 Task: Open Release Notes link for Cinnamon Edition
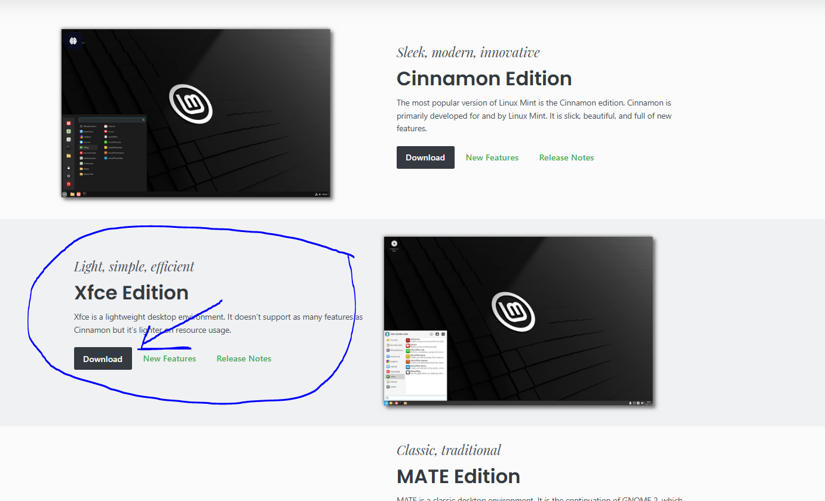[566, 157]
